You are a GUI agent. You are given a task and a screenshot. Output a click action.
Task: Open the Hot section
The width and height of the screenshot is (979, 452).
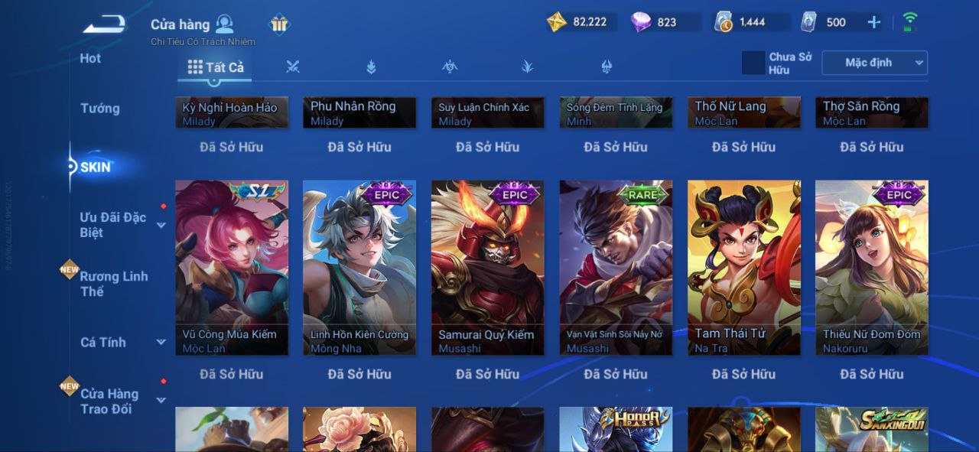90,58
